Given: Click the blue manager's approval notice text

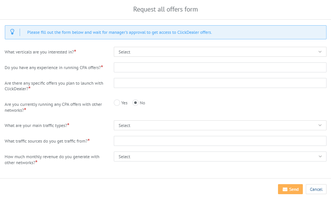Looking at the screenshot, I should coord(119,32).
